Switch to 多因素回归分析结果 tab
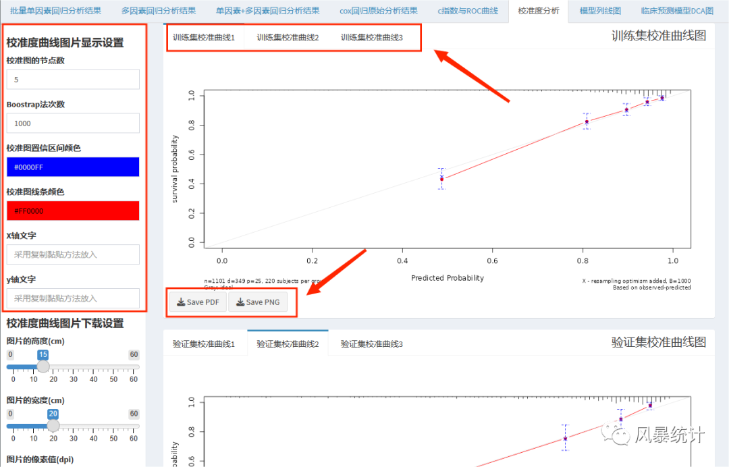729x467 pixels. pyautogui.click(x=158, y=11)
